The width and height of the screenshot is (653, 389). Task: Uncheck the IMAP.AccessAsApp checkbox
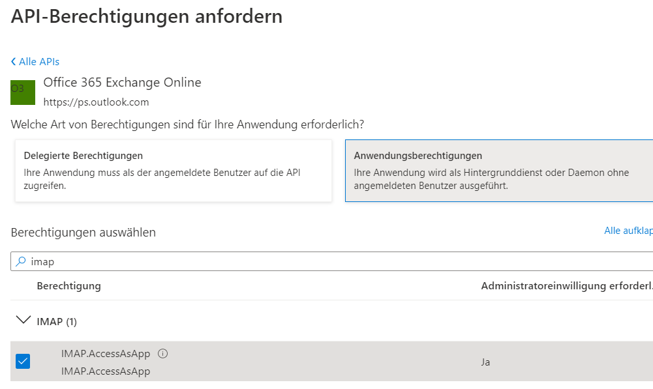pyautogui.click(x=23, y=361)
